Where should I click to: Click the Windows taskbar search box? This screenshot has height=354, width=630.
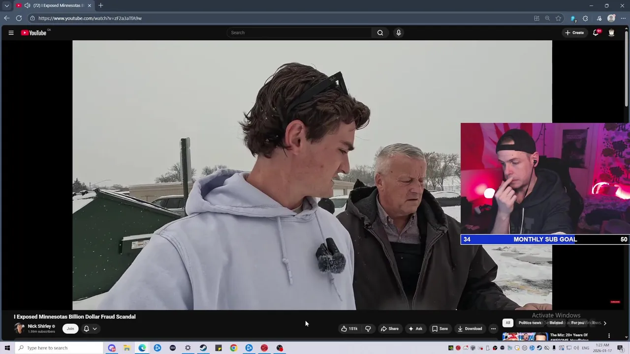(59, 348)
